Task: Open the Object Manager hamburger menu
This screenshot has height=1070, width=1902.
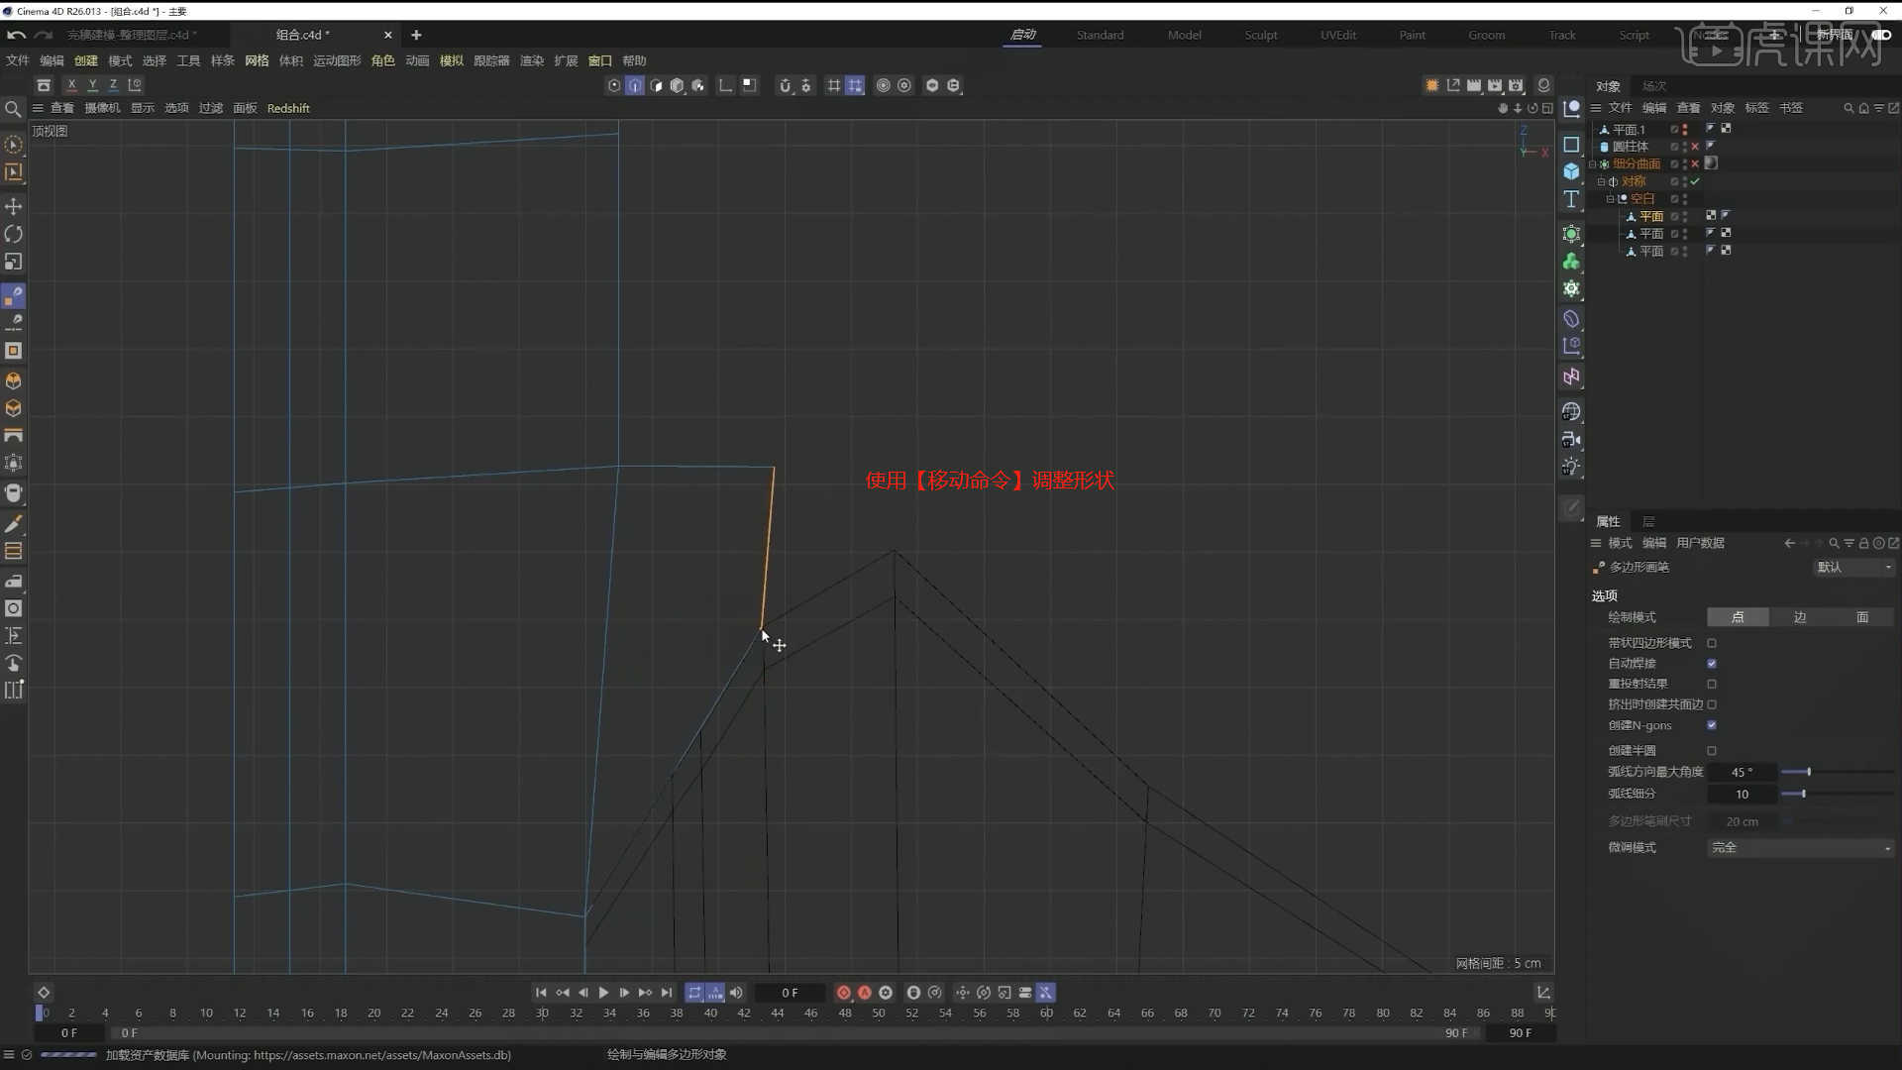Action: point(1596,108)
